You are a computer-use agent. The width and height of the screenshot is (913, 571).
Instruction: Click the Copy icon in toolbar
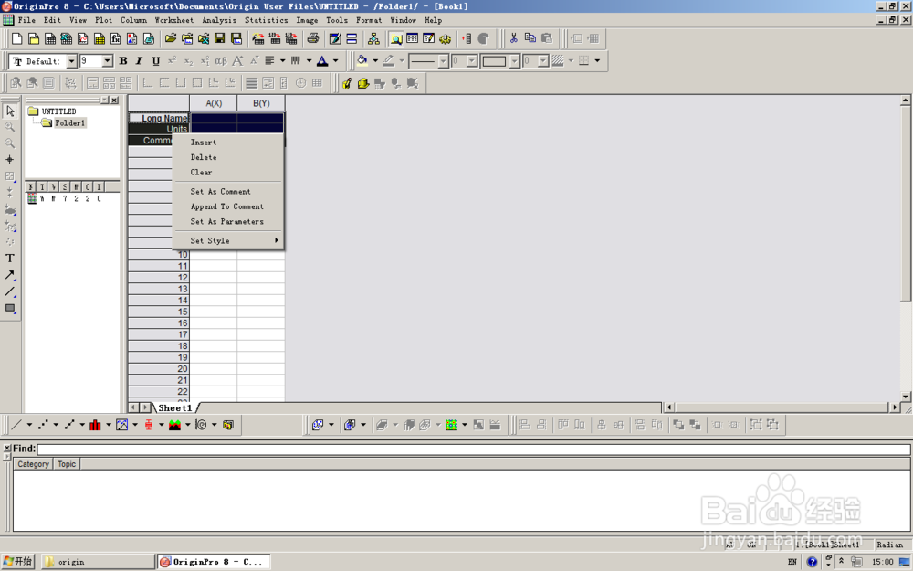click(x=530, y=38)
